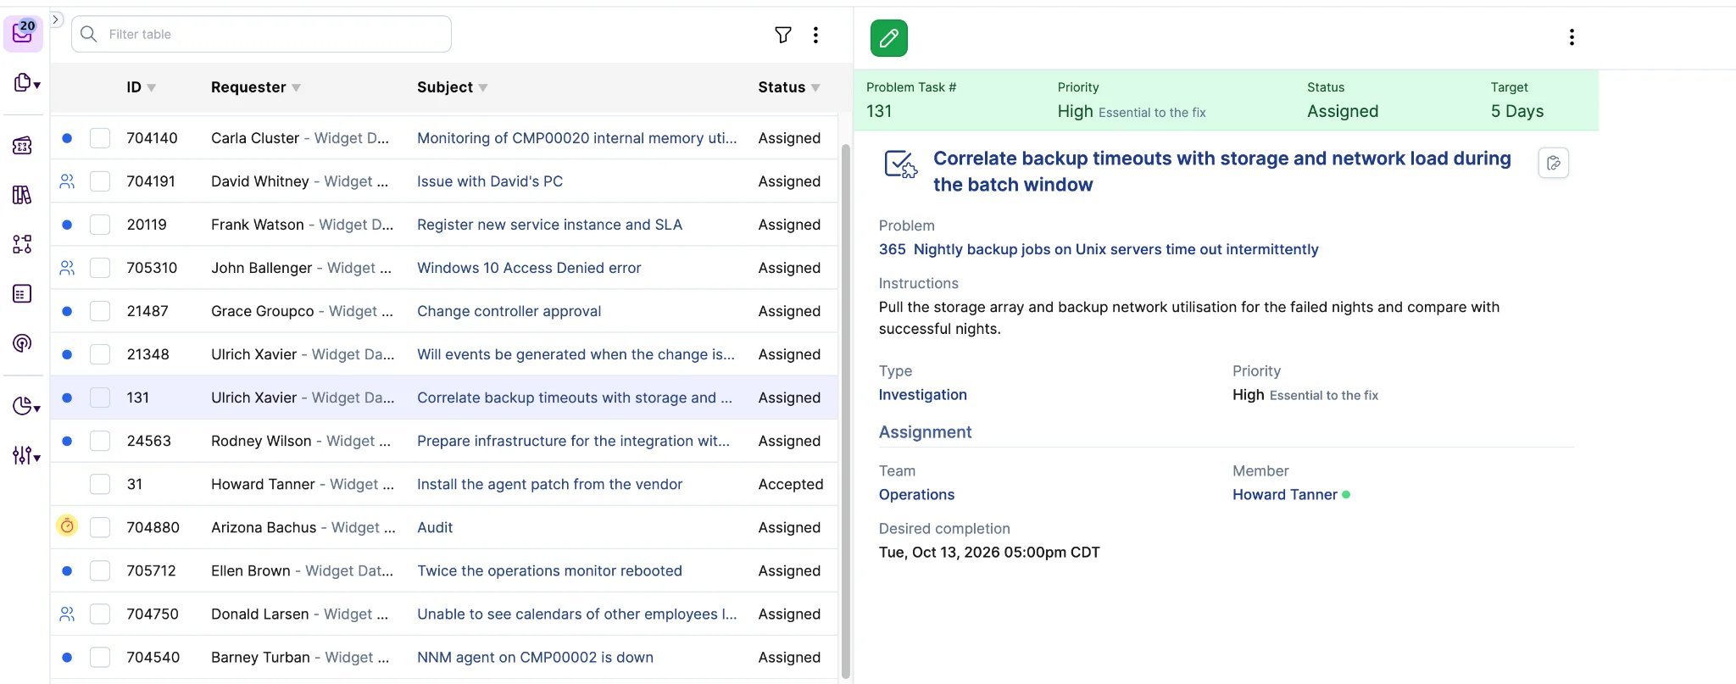
Task: Open the radar broadcast icon in the sidebar
Action: [23, 342]
